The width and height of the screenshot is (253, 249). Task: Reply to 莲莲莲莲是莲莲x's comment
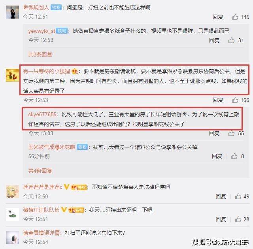point(221,196)
